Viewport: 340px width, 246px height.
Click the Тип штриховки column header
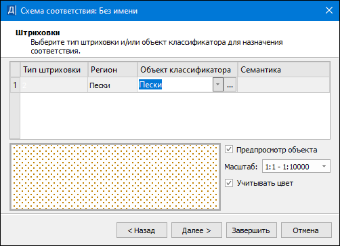tap(54, 70)
